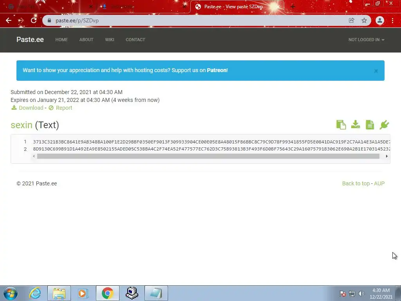Click code line 1 starting 3713C321
Image resolution: width=401 pixels, height=301 pixels.
pos(211,142)
